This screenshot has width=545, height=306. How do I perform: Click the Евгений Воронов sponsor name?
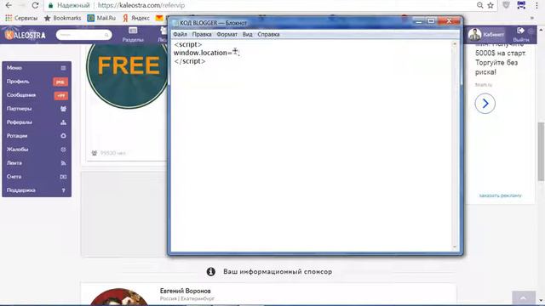click(x=186, y=291)
